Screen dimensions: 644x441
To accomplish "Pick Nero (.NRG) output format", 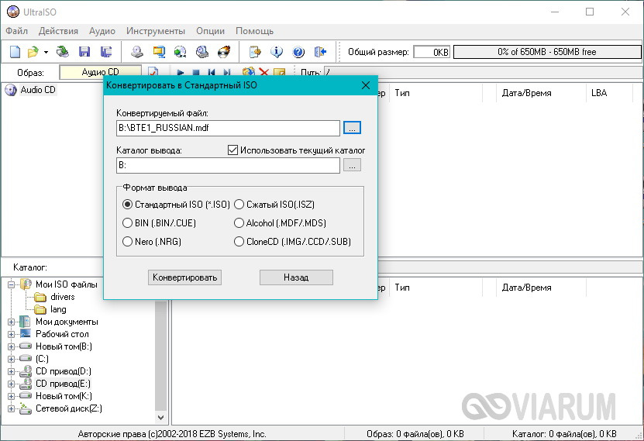I will click(152, 242).
